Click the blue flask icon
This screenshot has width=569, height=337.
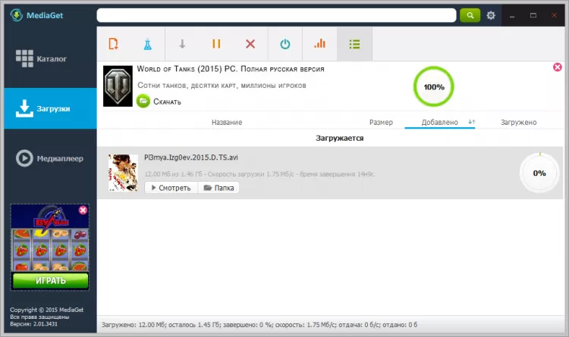tap(147, 44)
